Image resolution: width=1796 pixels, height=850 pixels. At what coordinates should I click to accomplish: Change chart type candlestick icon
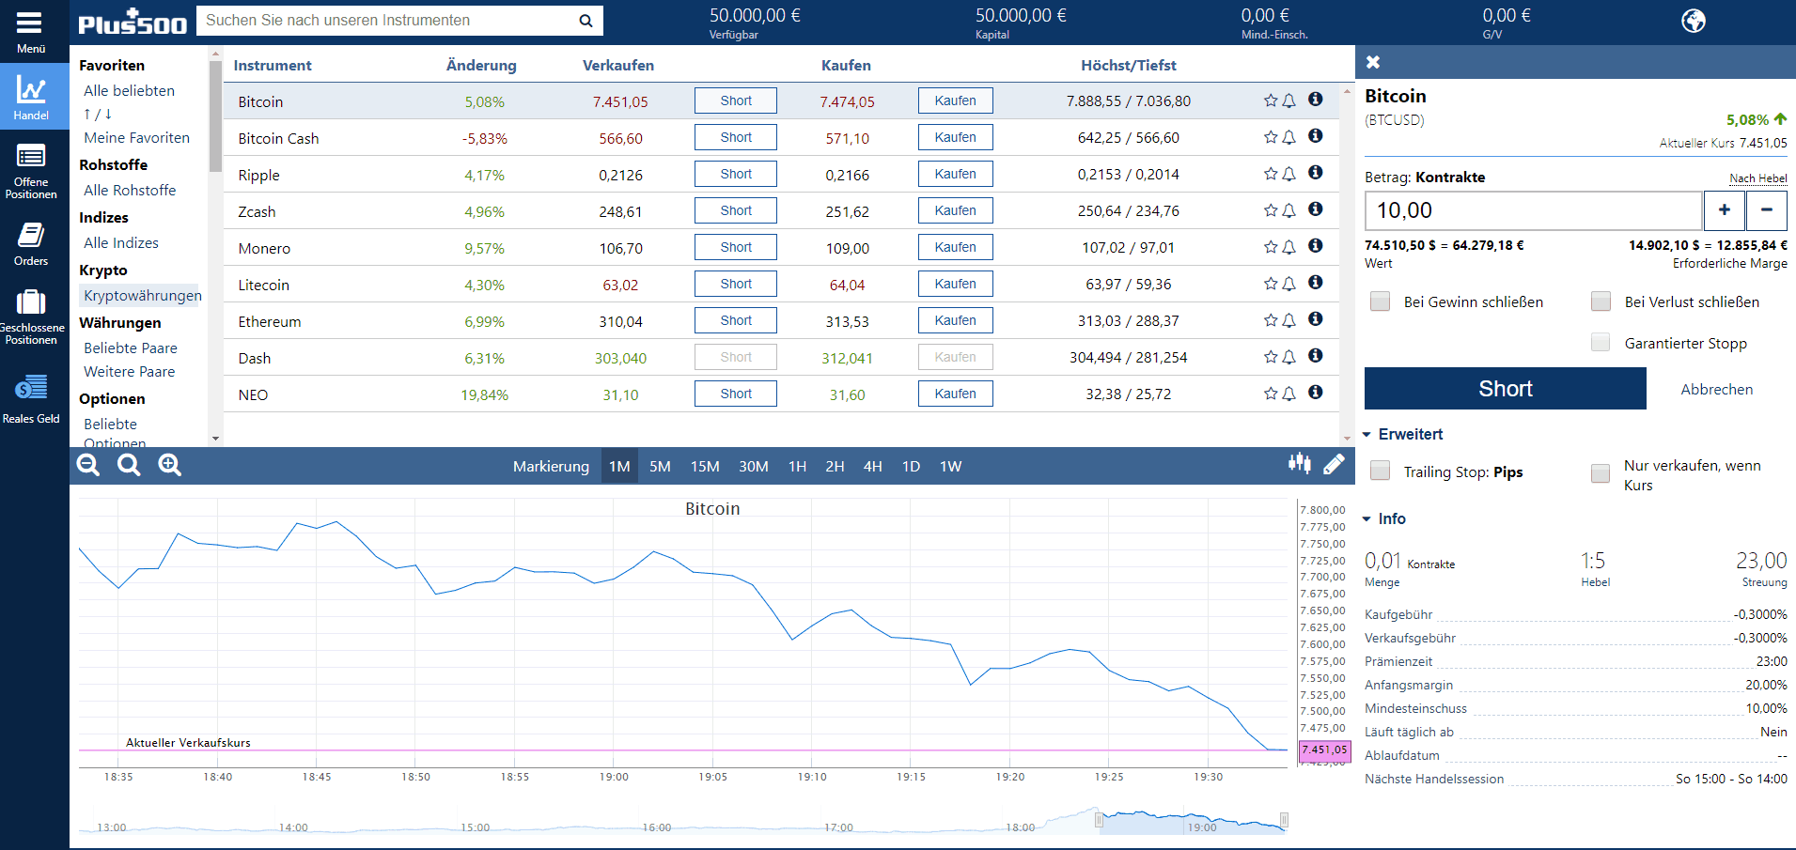(1300, 463)
